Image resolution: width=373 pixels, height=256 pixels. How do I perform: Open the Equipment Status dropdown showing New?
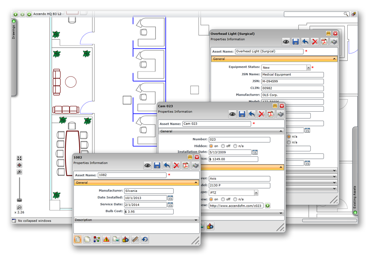[x=308, y=68]
